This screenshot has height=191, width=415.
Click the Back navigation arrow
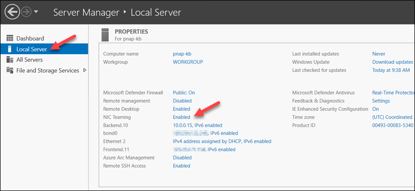pos(12,12)
